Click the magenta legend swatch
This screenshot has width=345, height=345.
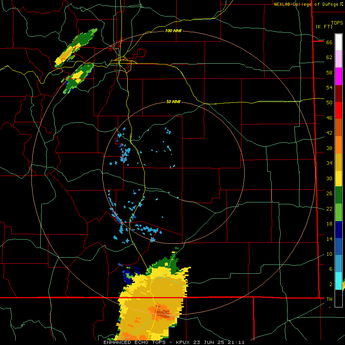338,76
